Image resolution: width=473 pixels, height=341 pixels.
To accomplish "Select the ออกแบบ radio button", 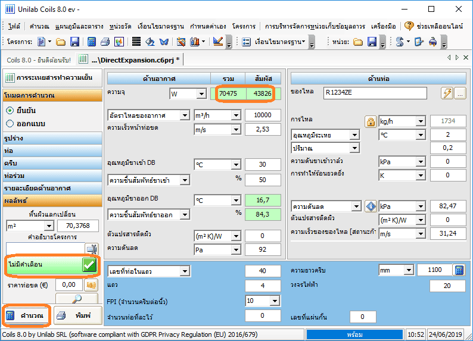I will pyautogui.click(x=10, y=123).
